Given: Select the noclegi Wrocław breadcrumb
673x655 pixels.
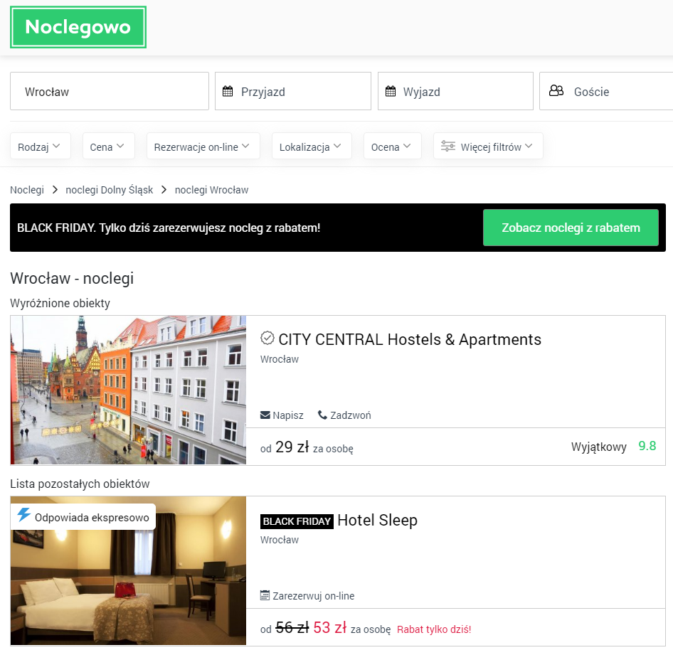Looking at the screenshot, I should click(x=211, y=190).
